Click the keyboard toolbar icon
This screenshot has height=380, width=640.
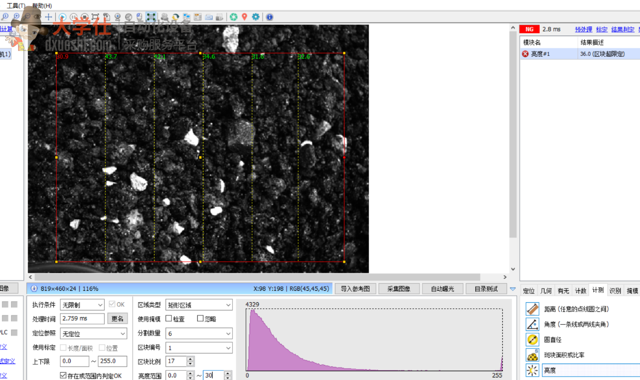click(209, 17)
